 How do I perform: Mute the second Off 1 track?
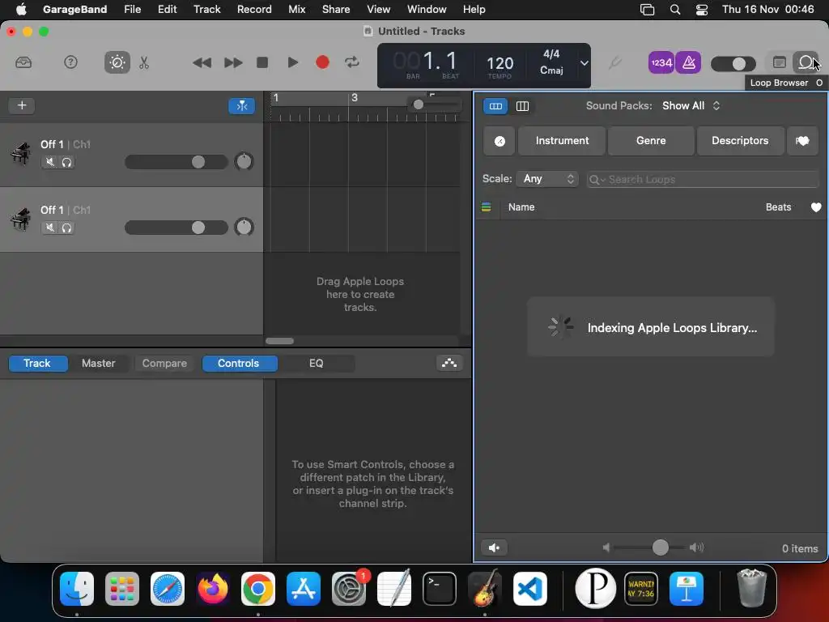click(x=49, y=228)
